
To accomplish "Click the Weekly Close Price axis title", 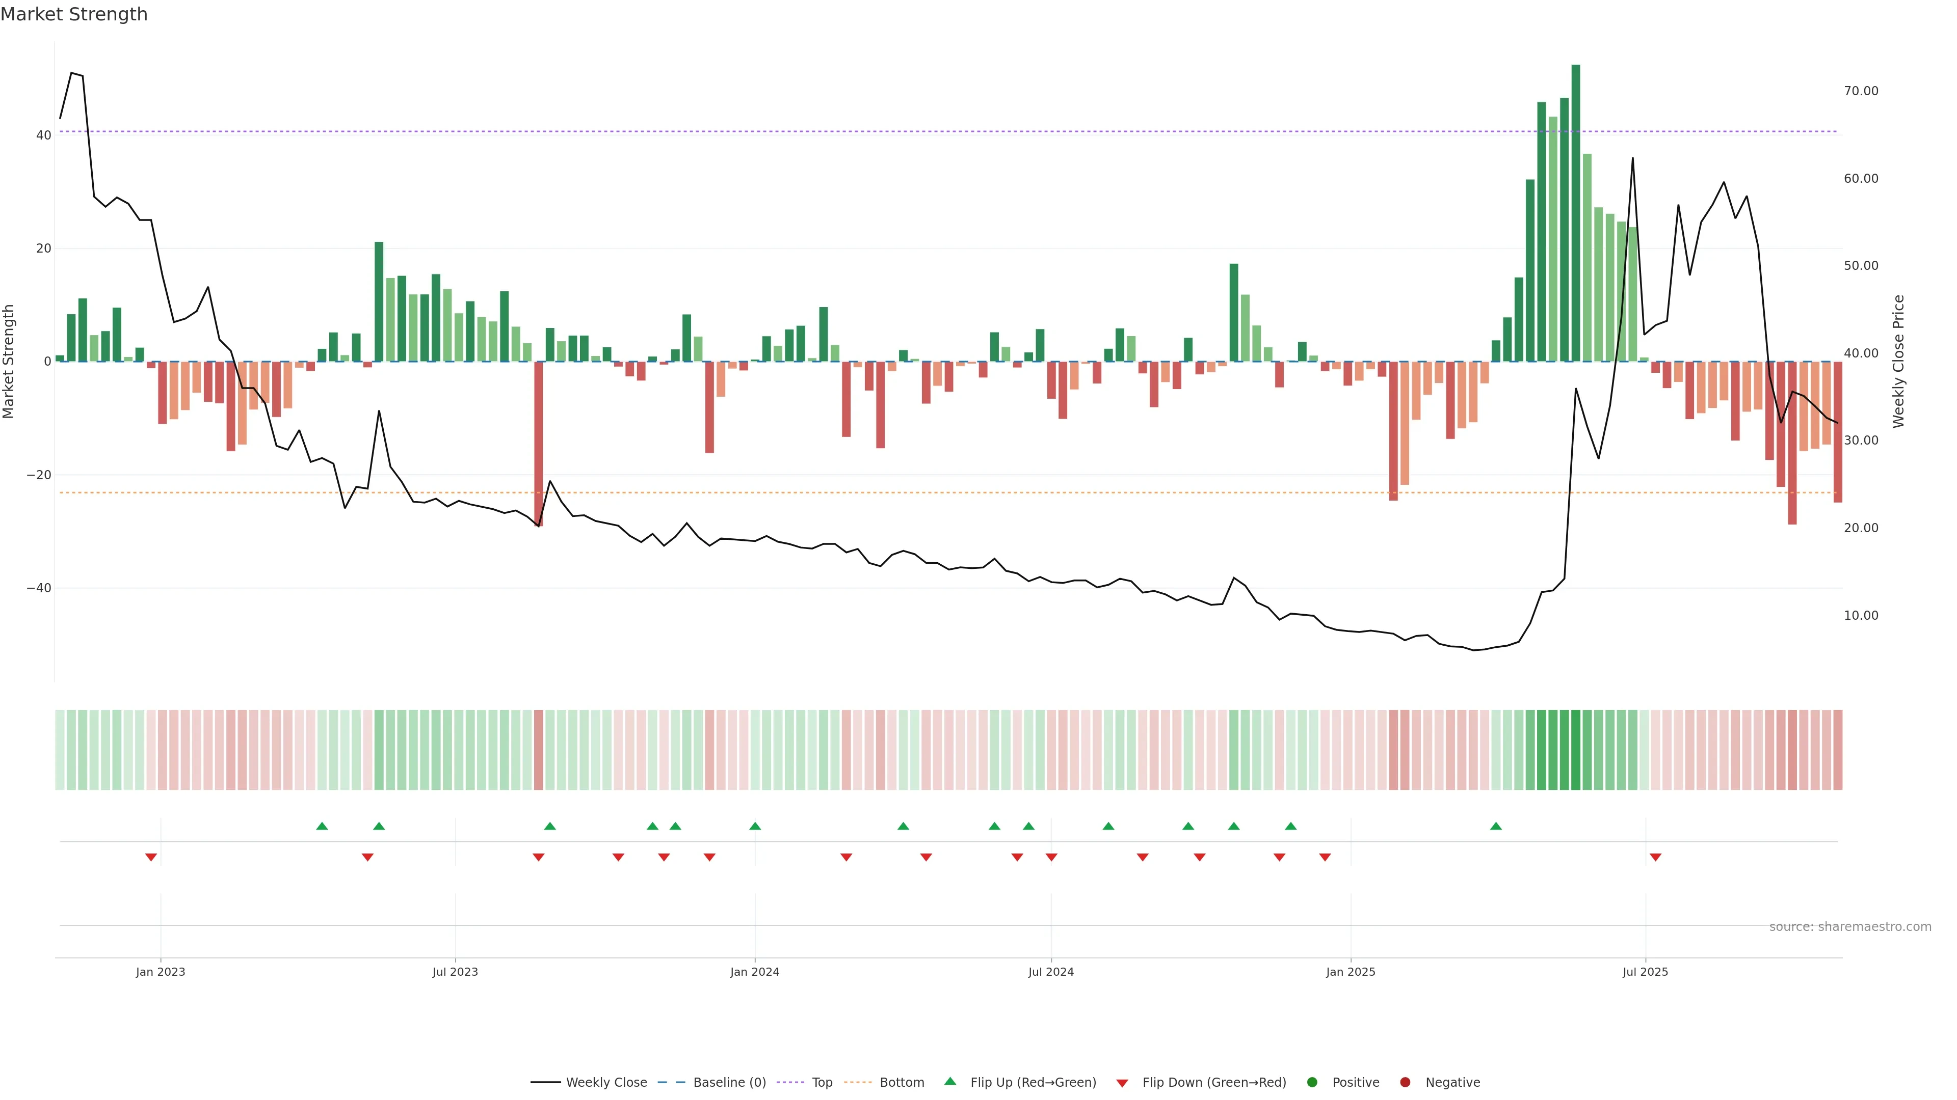I will 1898,362.
